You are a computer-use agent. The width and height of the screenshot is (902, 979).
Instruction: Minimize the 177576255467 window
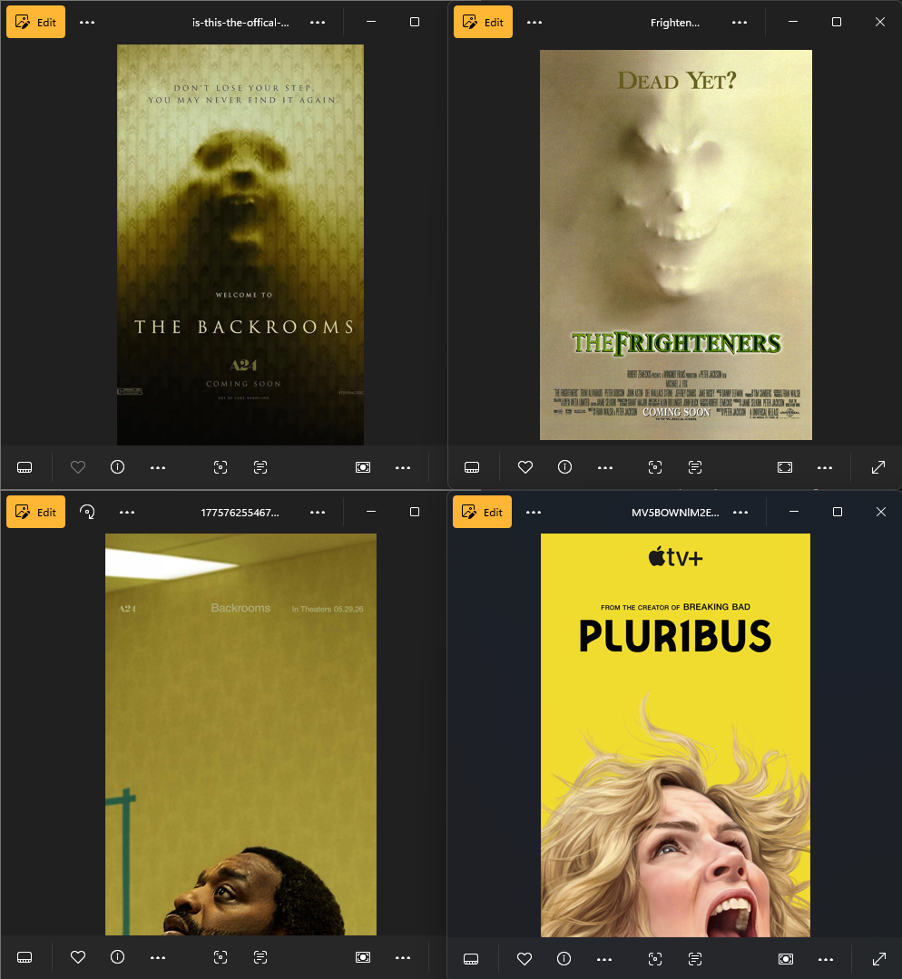[x=371, y=512]
